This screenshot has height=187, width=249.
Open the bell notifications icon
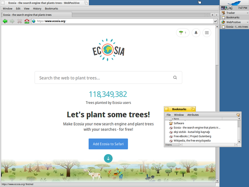[x=196, y=32]
